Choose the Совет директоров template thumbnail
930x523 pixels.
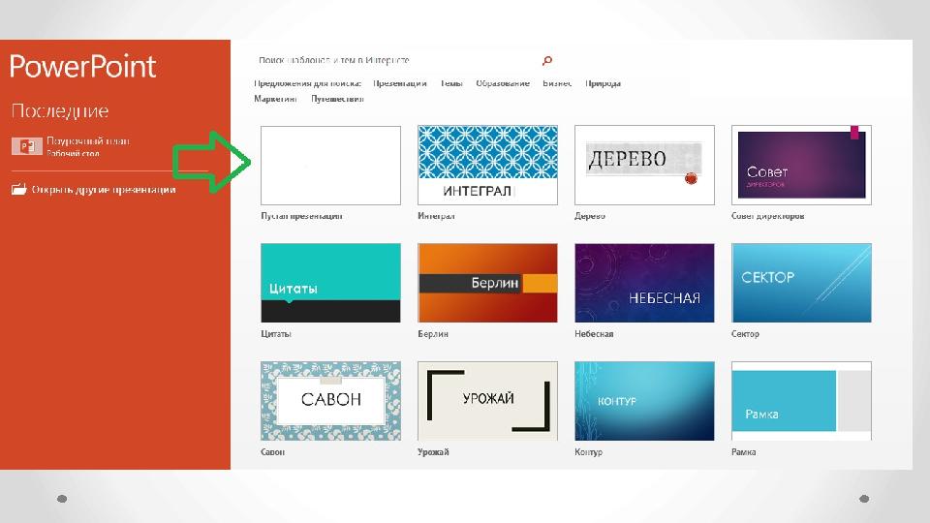[801, 166]
